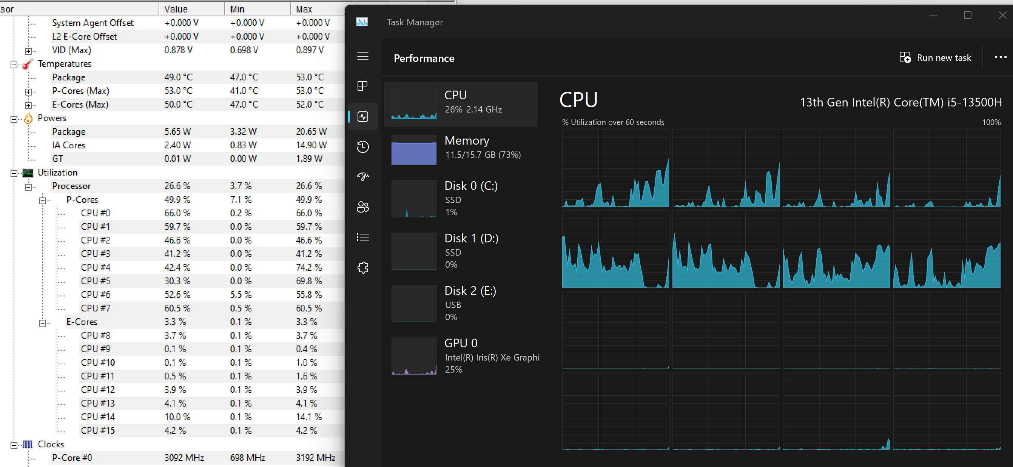Screen dimensions: 1013x467
Task: Maximize the Task Manager window
Action: [967, 15]
